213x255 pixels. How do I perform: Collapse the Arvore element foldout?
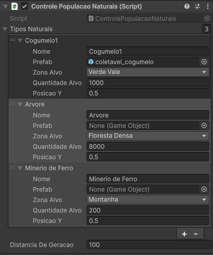pos(20,105)
